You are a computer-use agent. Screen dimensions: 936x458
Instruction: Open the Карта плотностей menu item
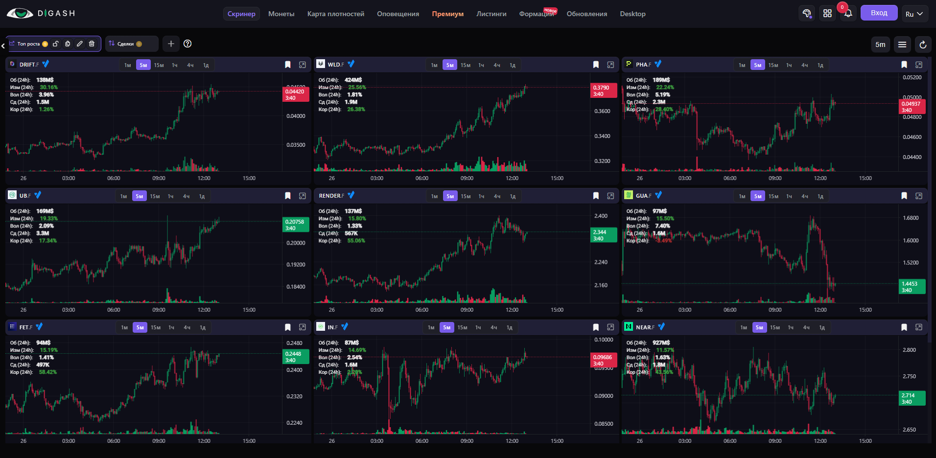pyautogui.click(x=336, y=14)
